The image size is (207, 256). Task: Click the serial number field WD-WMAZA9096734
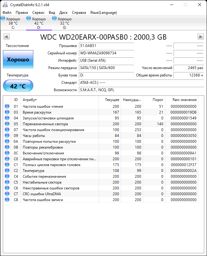pyautogui.click(x=106, y=53)
